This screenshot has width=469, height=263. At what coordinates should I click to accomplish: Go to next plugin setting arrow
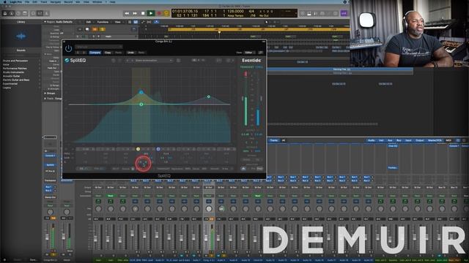coord(84,53)
